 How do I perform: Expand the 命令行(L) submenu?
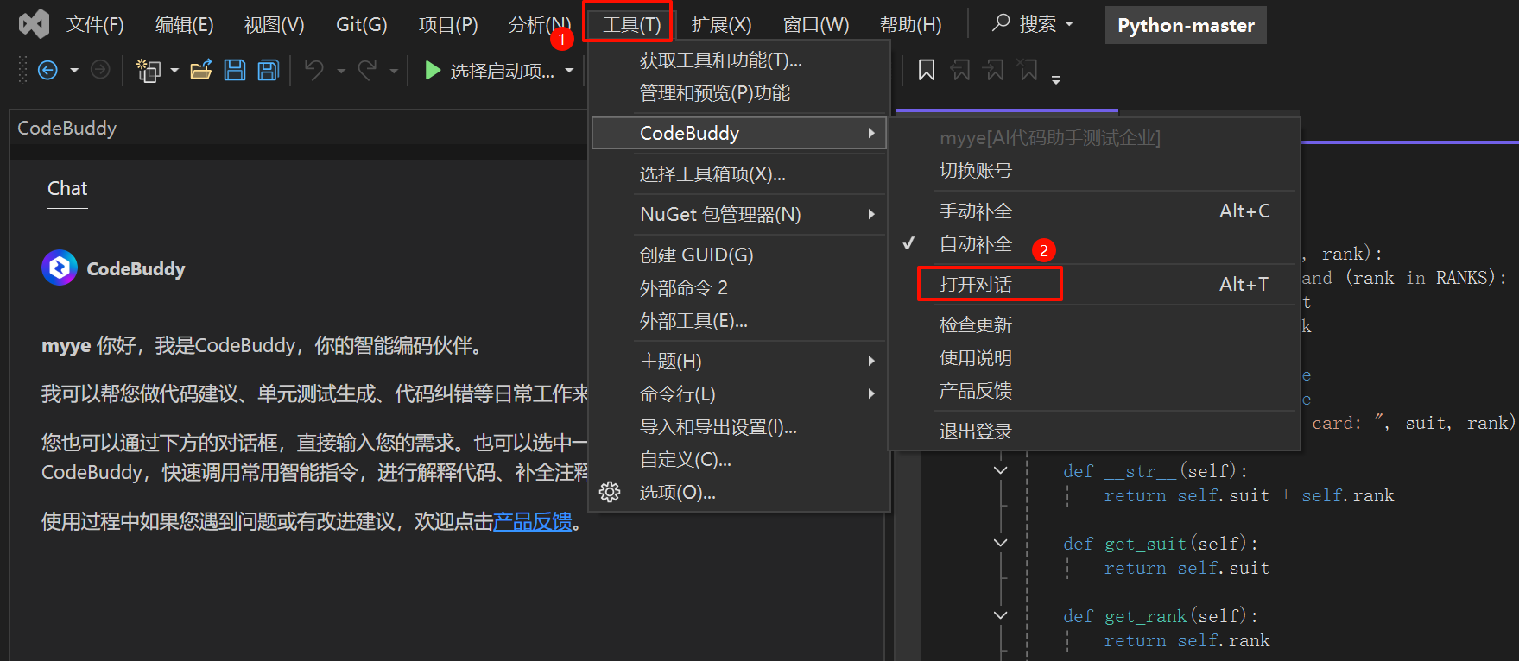(x=739, y=393)
